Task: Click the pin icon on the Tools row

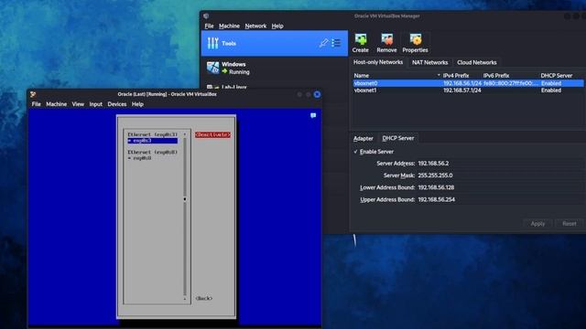Action: click(323, 43)
